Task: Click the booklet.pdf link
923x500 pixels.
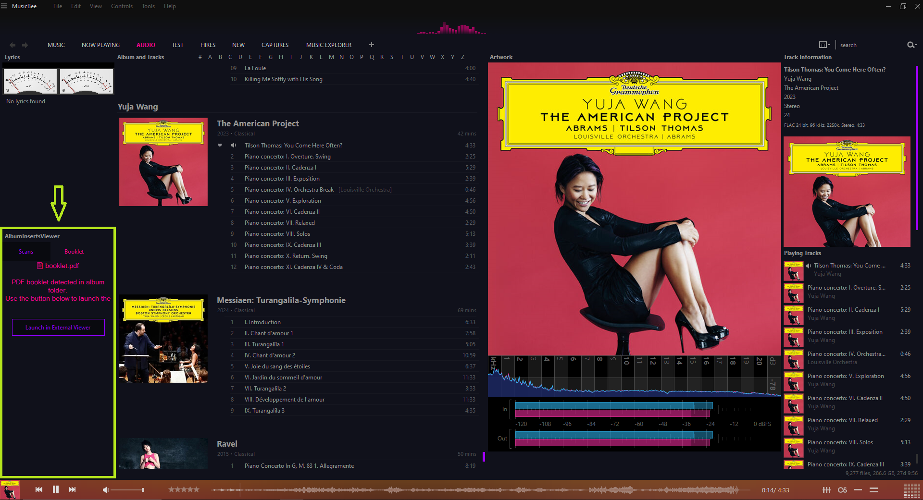Action: 62,266
